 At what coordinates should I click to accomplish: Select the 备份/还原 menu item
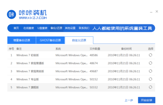[56, 28]
